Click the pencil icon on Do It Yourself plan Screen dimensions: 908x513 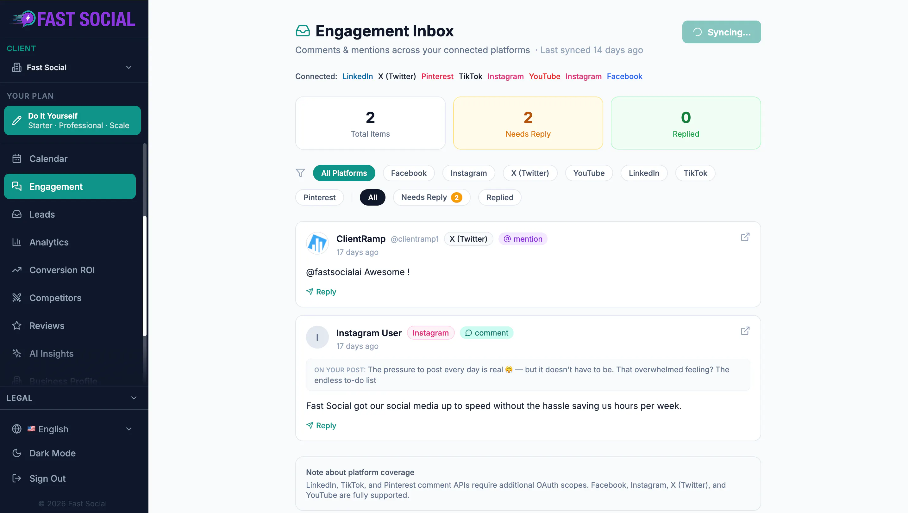coord(16,121)
